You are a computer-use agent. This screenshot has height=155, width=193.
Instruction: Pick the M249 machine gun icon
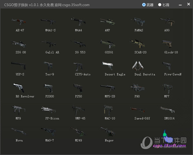(78, 132)
